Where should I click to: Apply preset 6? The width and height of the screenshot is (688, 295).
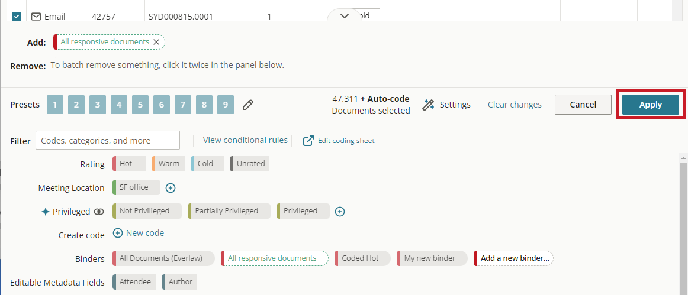coord(162,105)
